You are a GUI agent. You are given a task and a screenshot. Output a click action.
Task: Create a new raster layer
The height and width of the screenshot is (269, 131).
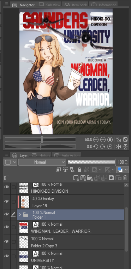coord(76,178)
